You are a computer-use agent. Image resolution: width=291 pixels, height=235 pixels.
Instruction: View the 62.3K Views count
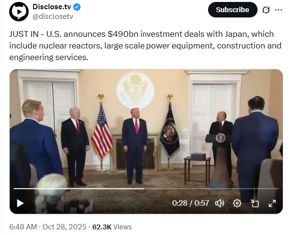coord(112,227)
